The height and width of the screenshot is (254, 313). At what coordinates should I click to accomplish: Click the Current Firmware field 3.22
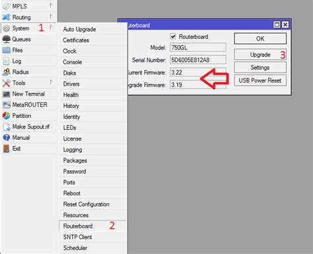198,73
